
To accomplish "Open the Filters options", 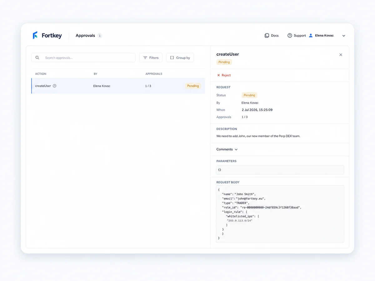I will coord(151,58).
